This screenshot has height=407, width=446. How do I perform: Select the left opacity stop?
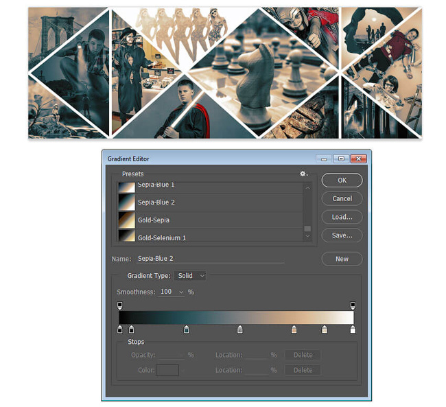(x=120, y=305)
